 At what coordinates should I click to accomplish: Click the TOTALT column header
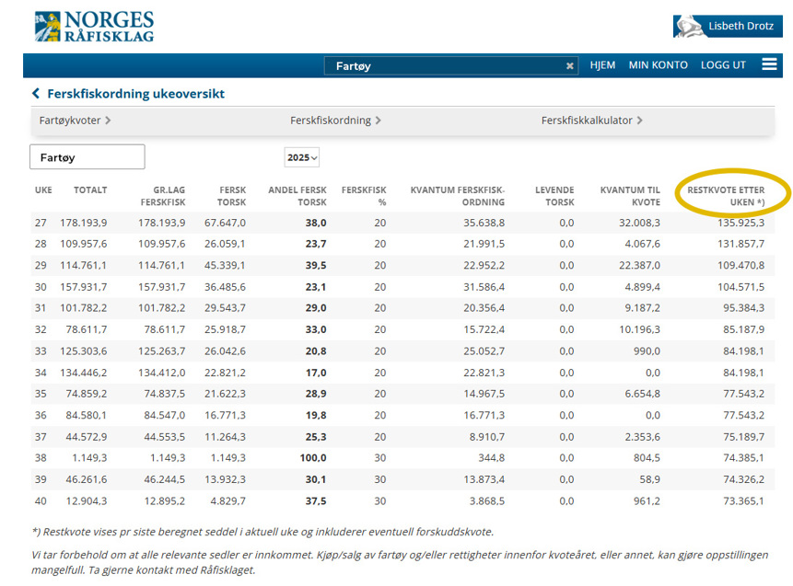90,190
